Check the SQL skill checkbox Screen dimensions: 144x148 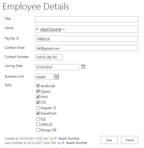click(x=38, y=119)
